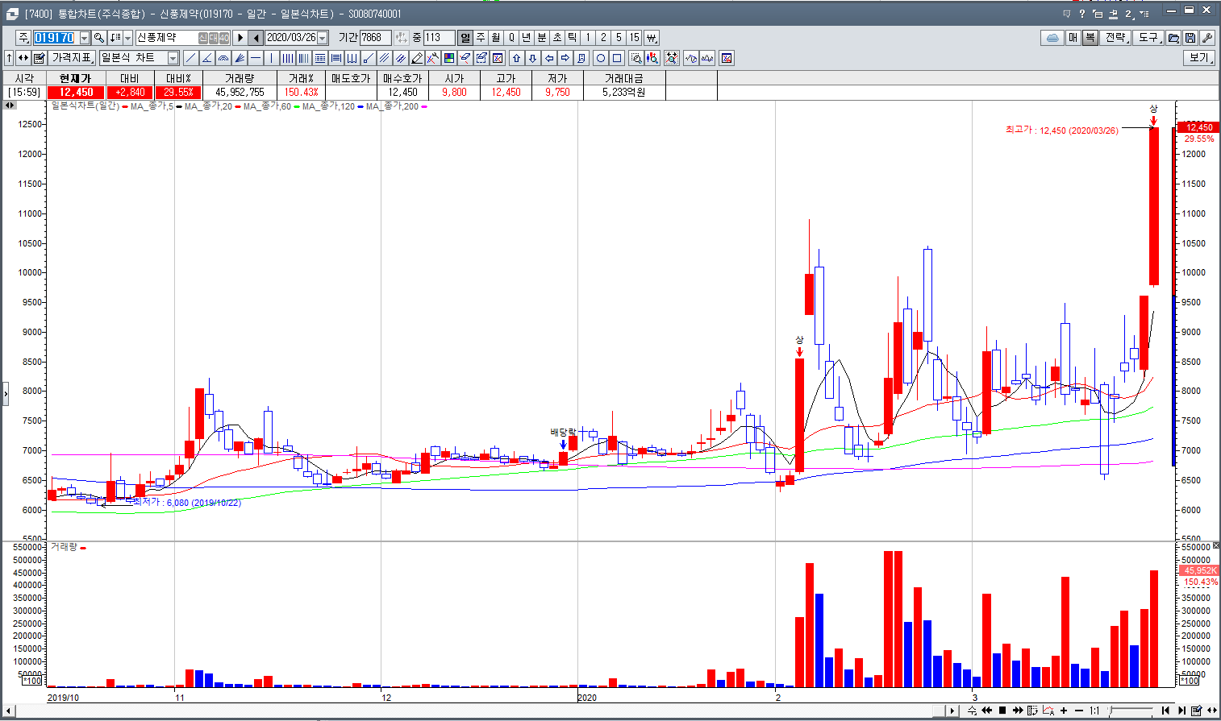Screen dimensions: 1221x721
Task: Click the open folder icon
Action: [1173, 38]
